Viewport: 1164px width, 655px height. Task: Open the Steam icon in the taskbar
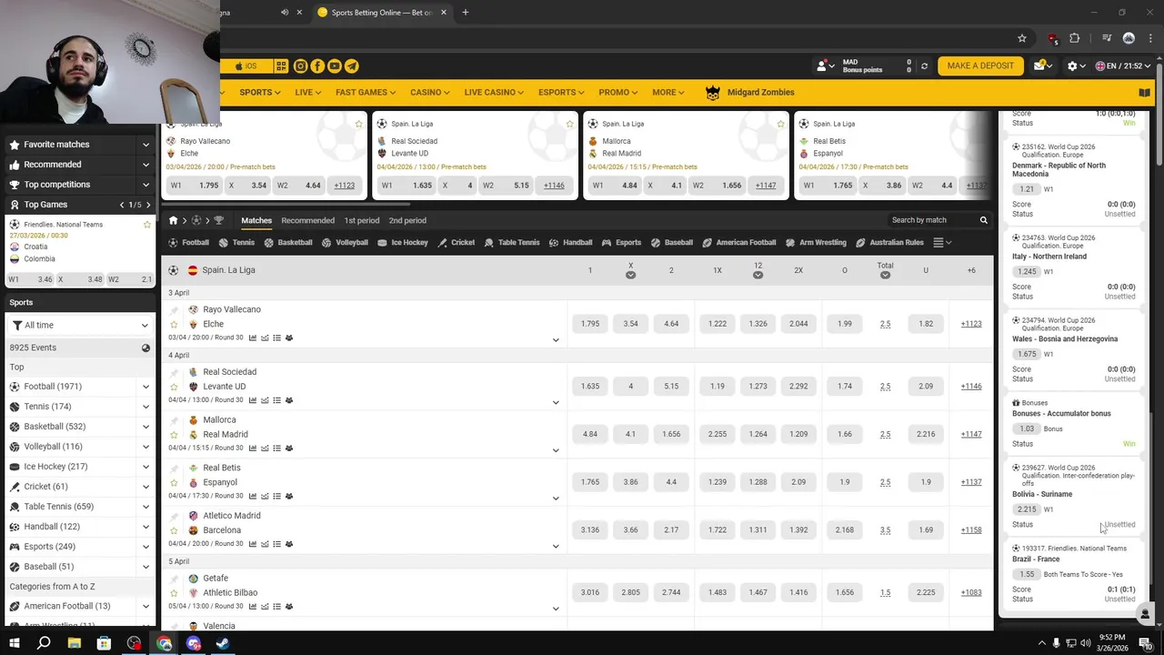tap(223, 643)
